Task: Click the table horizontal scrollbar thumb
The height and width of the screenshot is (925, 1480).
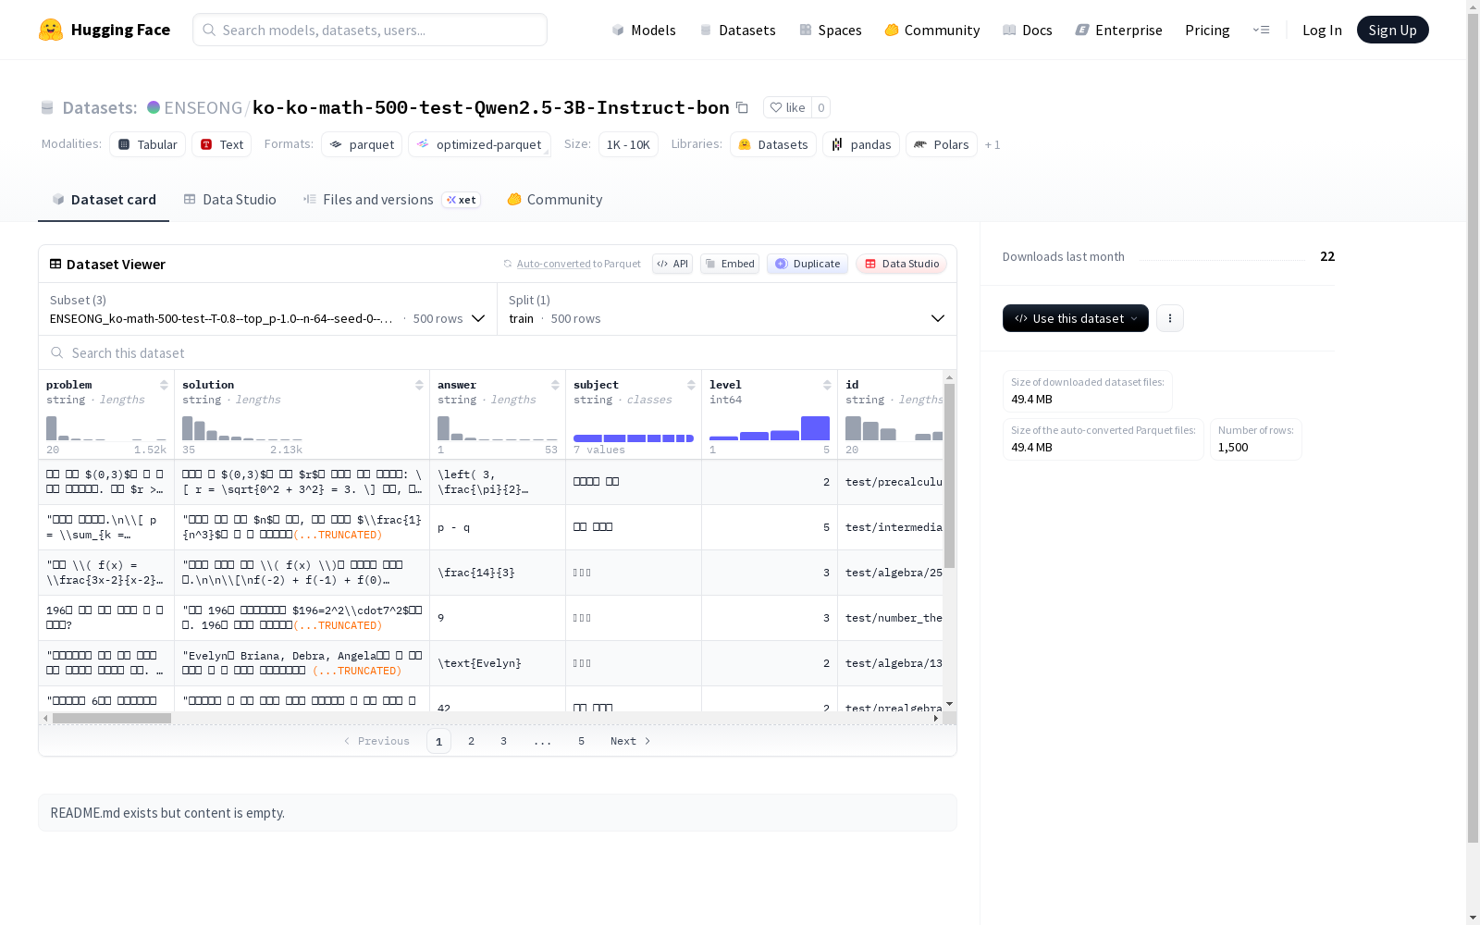Action: [112, 718]
